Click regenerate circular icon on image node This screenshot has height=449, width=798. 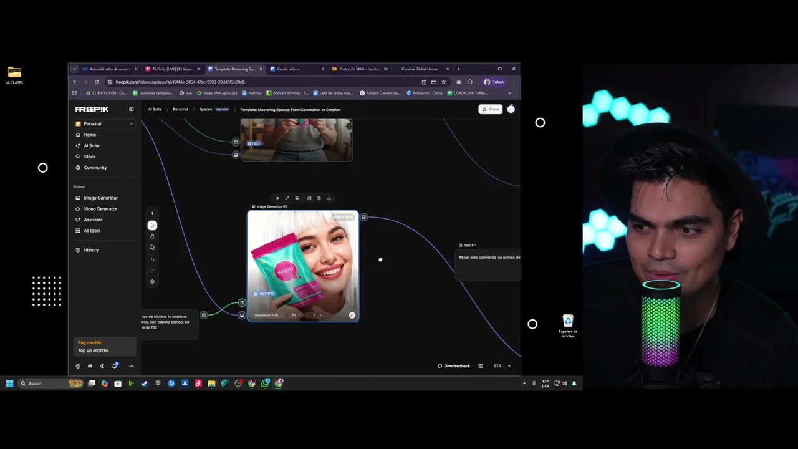pos(352,316)
